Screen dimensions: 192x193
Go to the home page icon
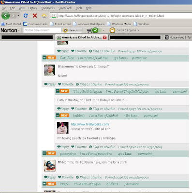click(44, 16)
